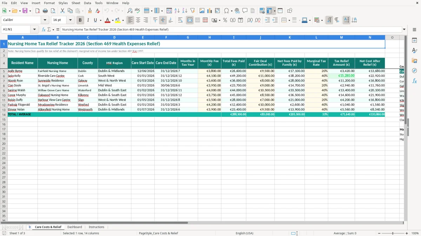The image size is (421, 236).
Task: Click the Export as PDF icon
Action: (38, 11)
